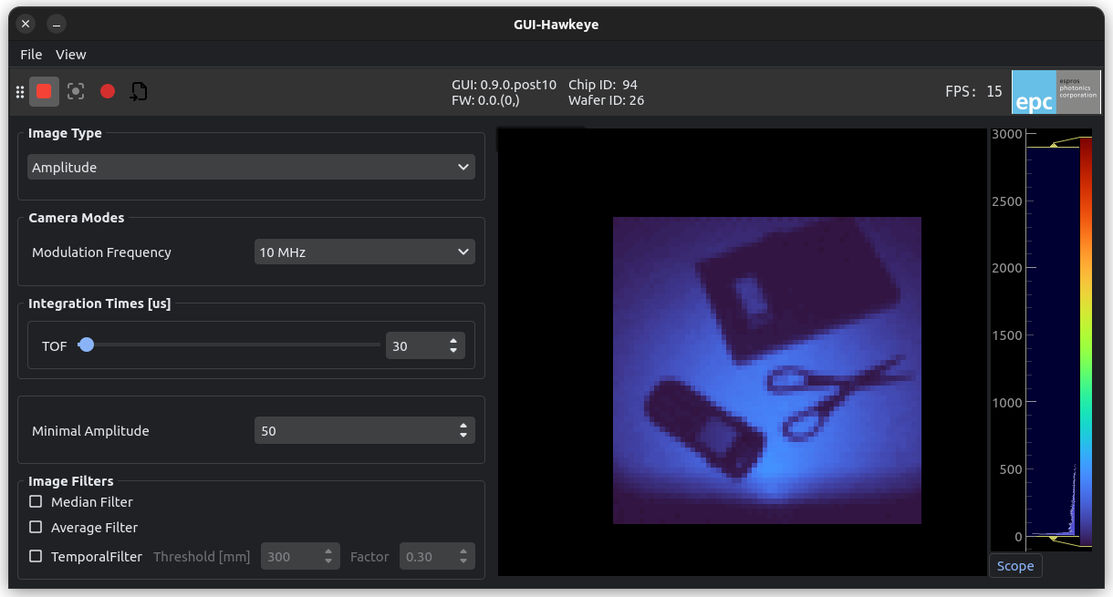Click the amplitude camera image

[767, 370]
